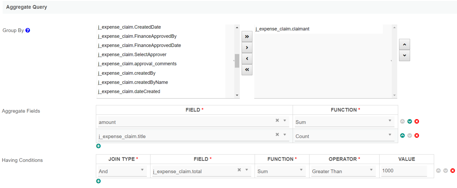Image resolution: width=457 pixels, height=188 pixels.
Task: Select j_expense_claim.claimant in the selected list
Action: 283,29
